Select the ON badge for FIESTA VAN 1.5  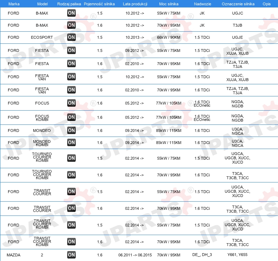[x=71, y=77]
